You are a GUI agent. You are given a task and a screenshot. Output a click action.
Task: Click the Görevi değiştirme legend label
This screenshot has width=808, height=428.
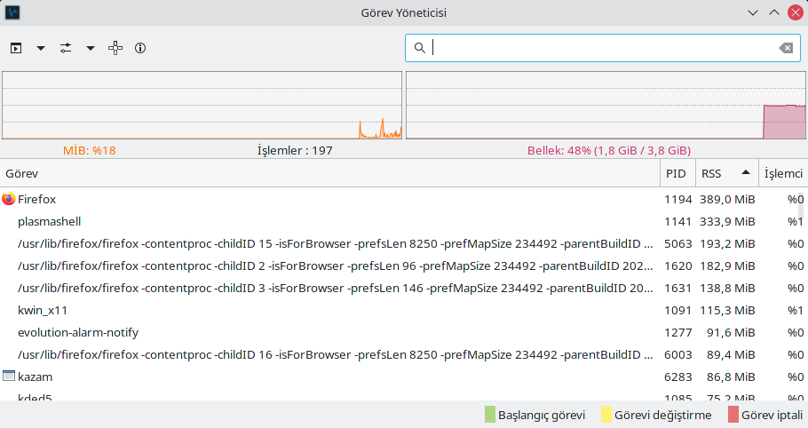[x=662, y=415]
